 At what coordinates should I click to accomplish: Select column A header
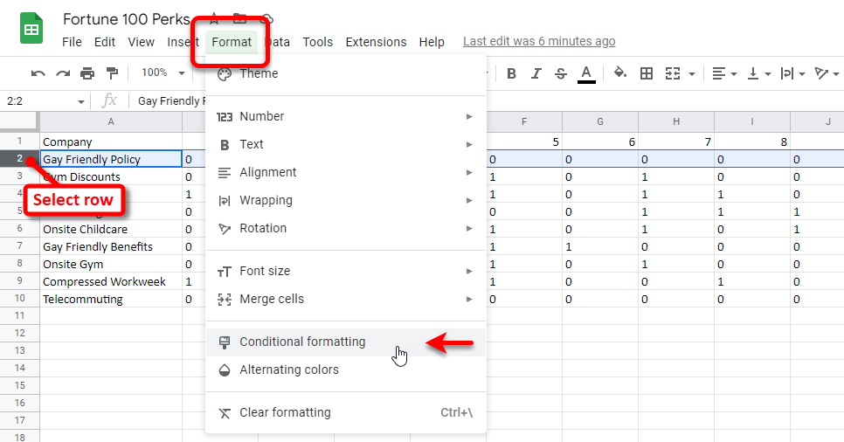tap(111, 121)
